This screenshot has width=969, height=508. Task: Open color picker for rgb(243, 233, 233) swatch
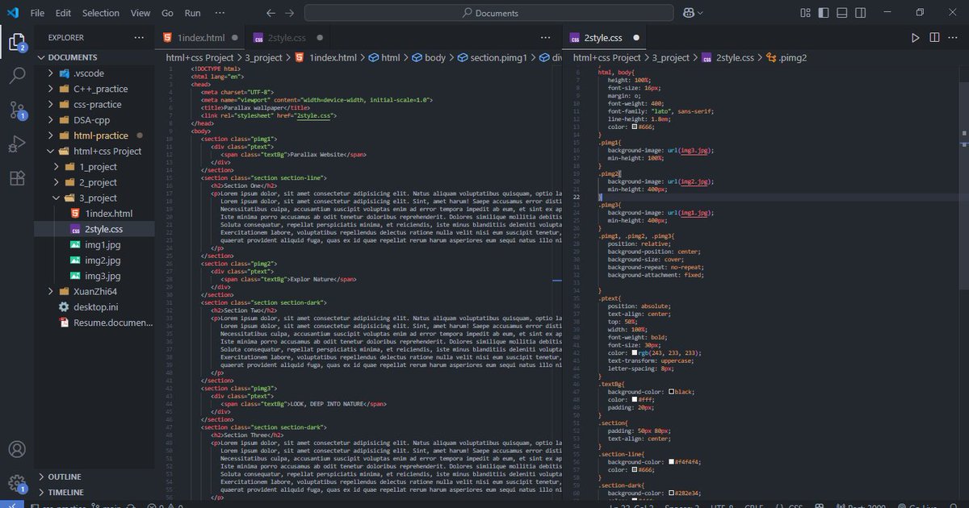click(636, 353)
